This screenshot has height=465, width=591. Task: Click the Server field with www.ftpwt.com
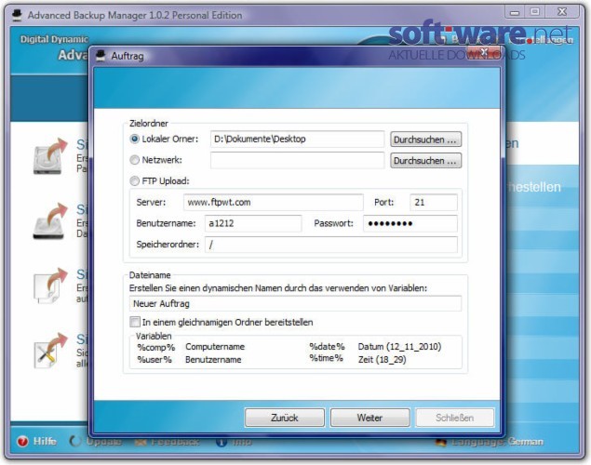[274, 202]
